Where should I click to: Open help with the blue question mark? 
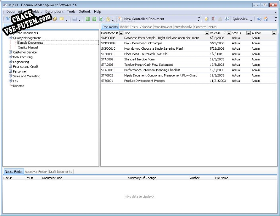point(259,19)
